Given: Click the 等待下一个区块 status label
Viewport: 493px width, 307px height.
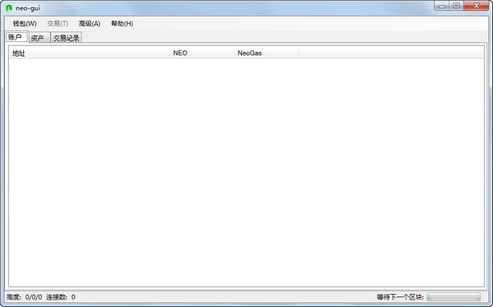Looking at the screenshot, I should click(400, 297).
